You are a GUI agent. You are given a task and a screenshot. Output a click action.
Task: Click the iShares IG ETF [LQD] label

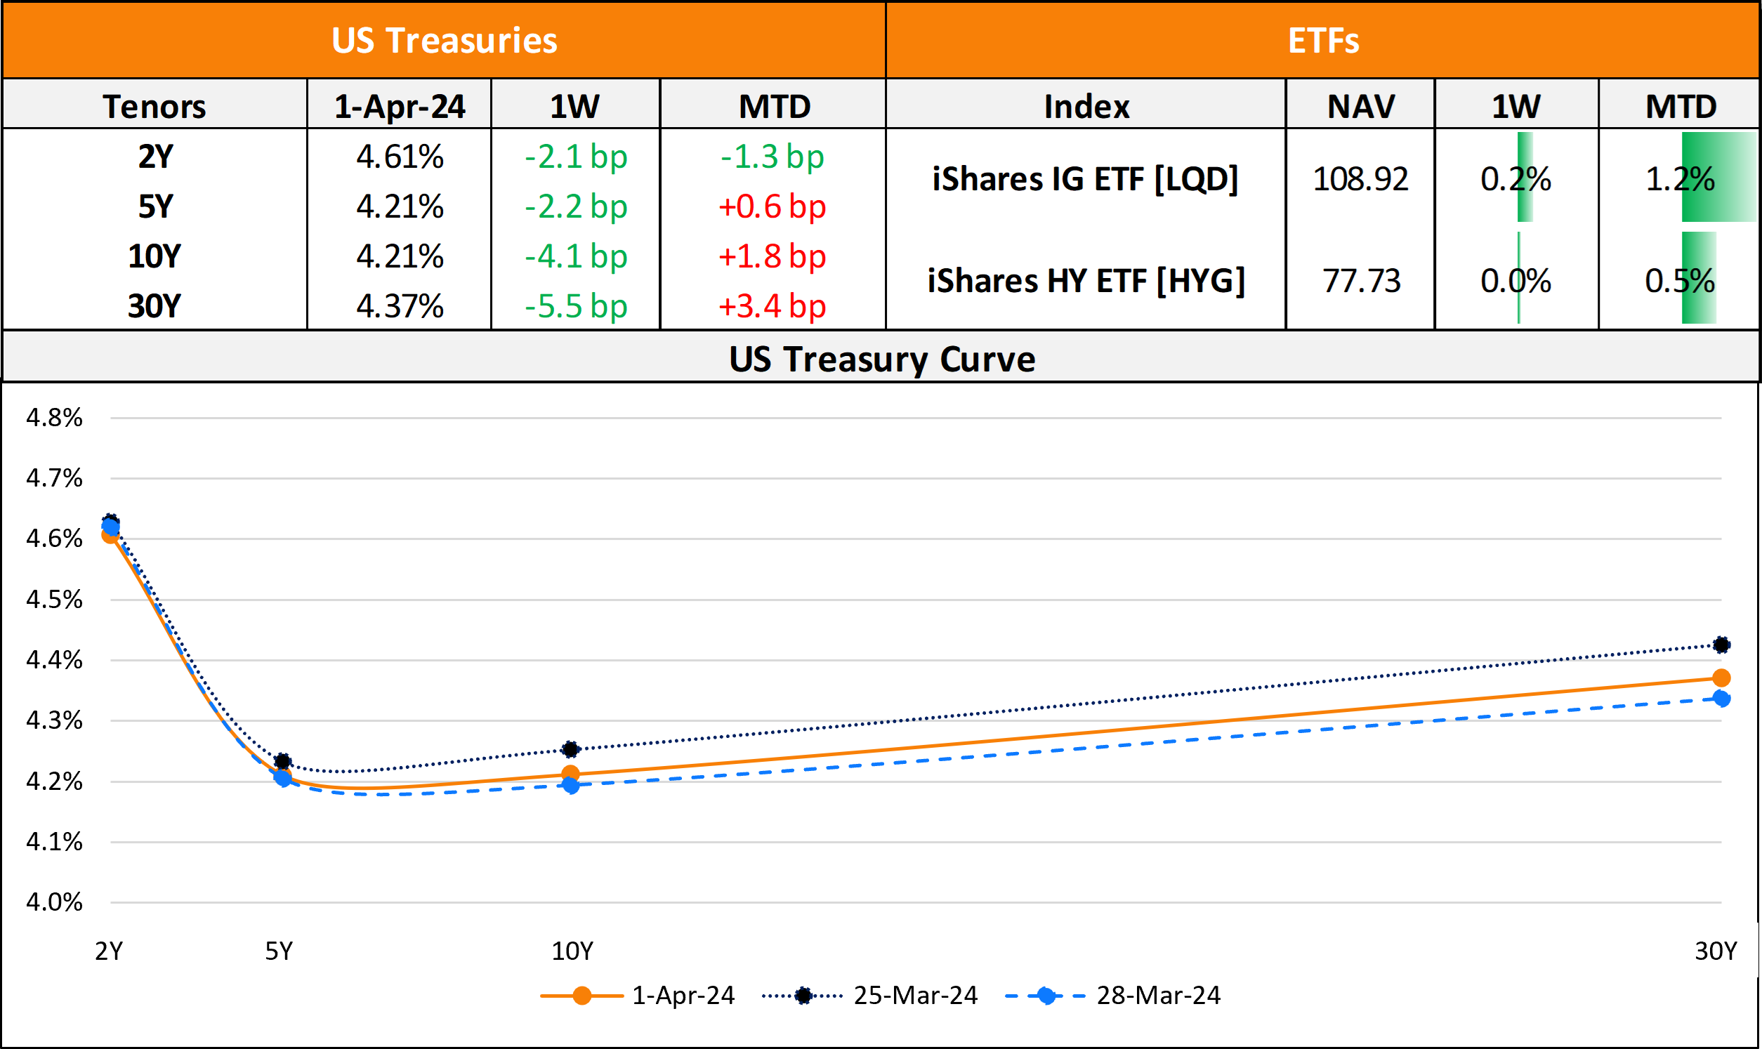coord(1085,179)
